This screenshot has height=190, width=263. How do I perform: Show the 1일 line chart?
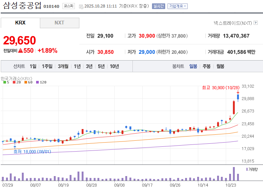[33, 67]
